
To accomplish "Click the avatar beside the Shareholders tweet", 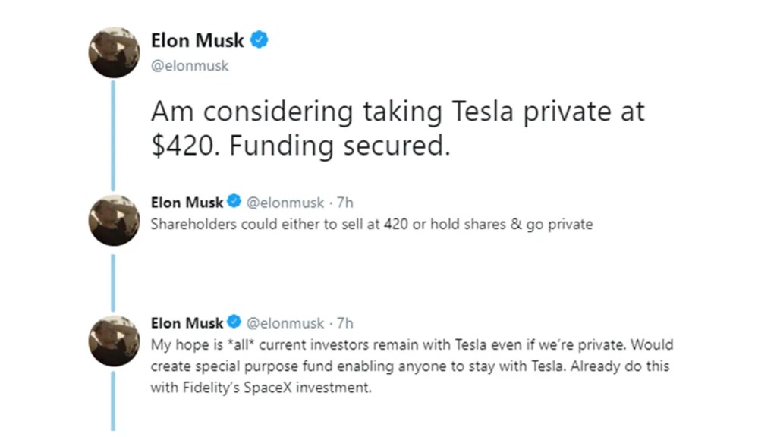I will [x=114, y=220].
